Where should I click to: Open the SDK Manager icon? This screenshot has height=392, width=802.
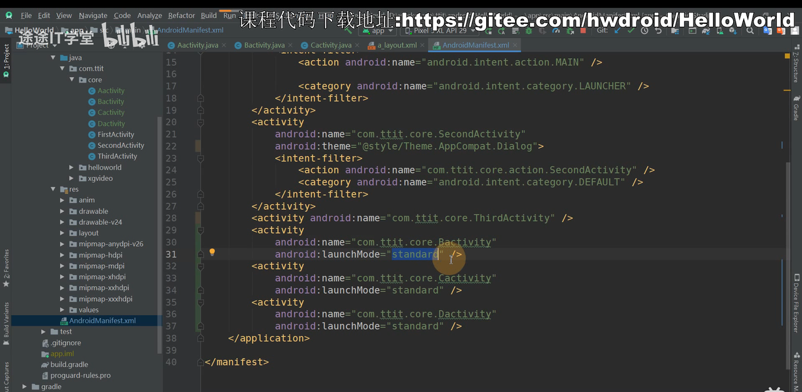click(x=732, y=30)
